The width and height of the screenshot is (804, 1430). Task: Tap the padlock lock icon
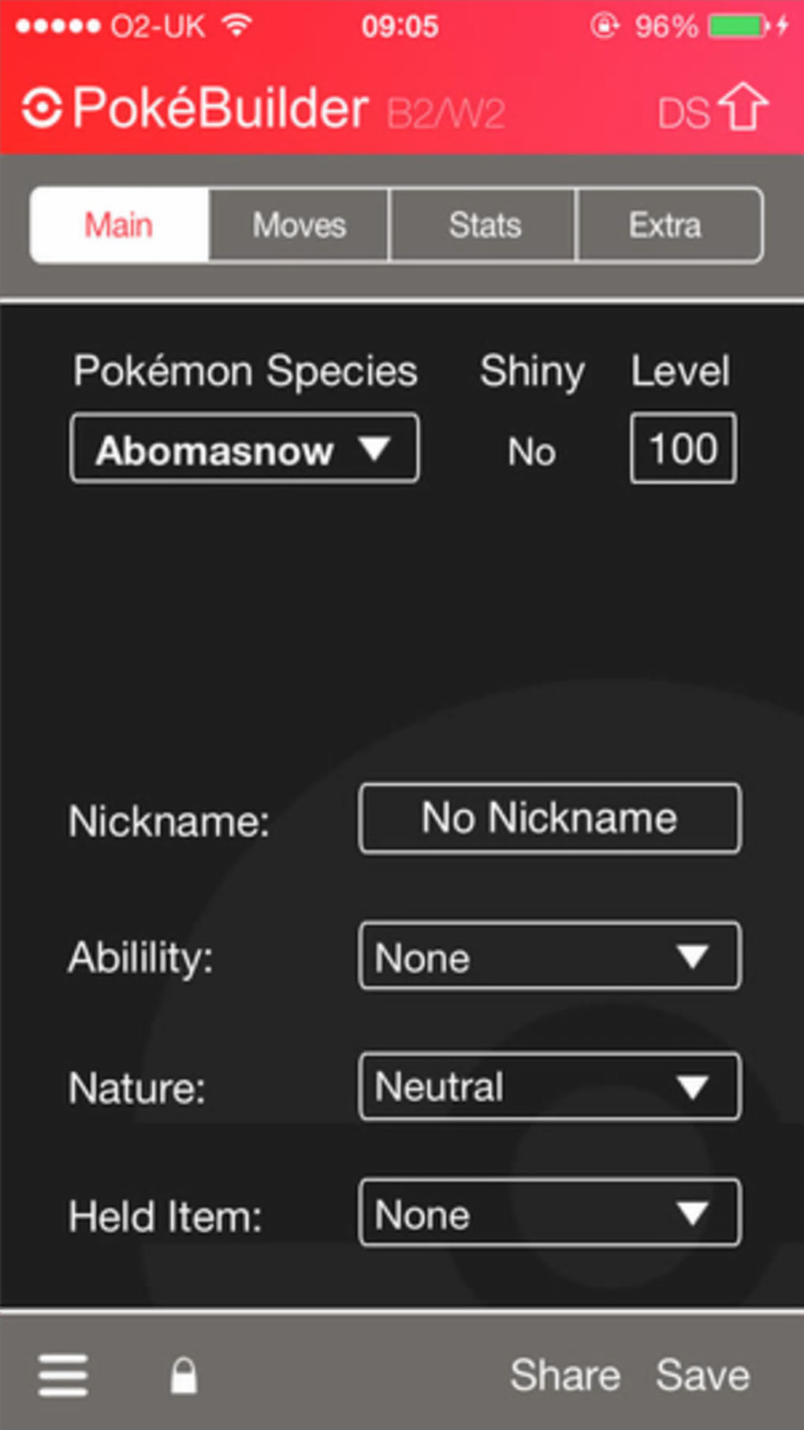click(x=184, y=1376)
